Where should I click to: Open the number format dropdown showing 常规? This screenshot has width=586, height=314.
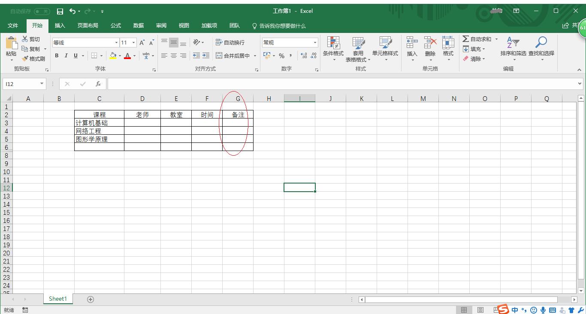pos(314,42)
